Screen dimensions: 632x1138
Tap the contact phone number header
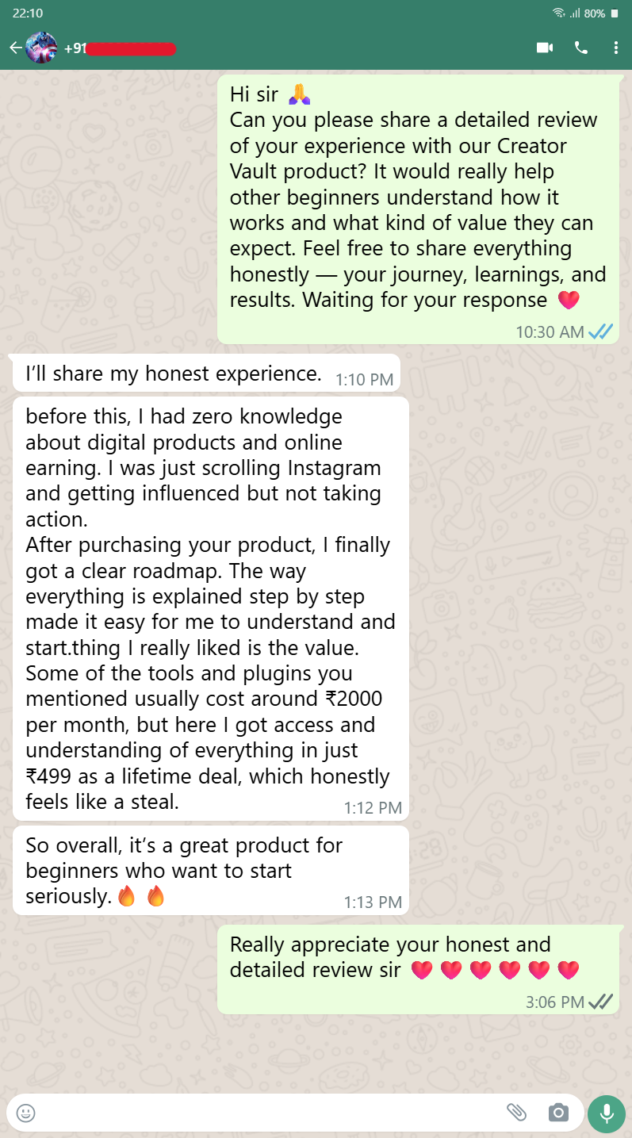[x=119, y=48]
